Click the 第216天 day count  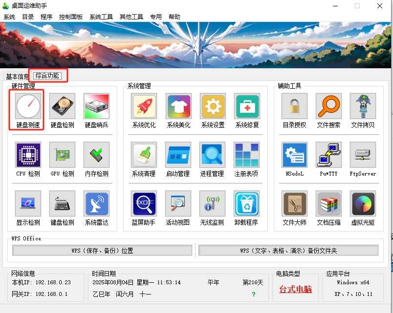tap(253, 282)
